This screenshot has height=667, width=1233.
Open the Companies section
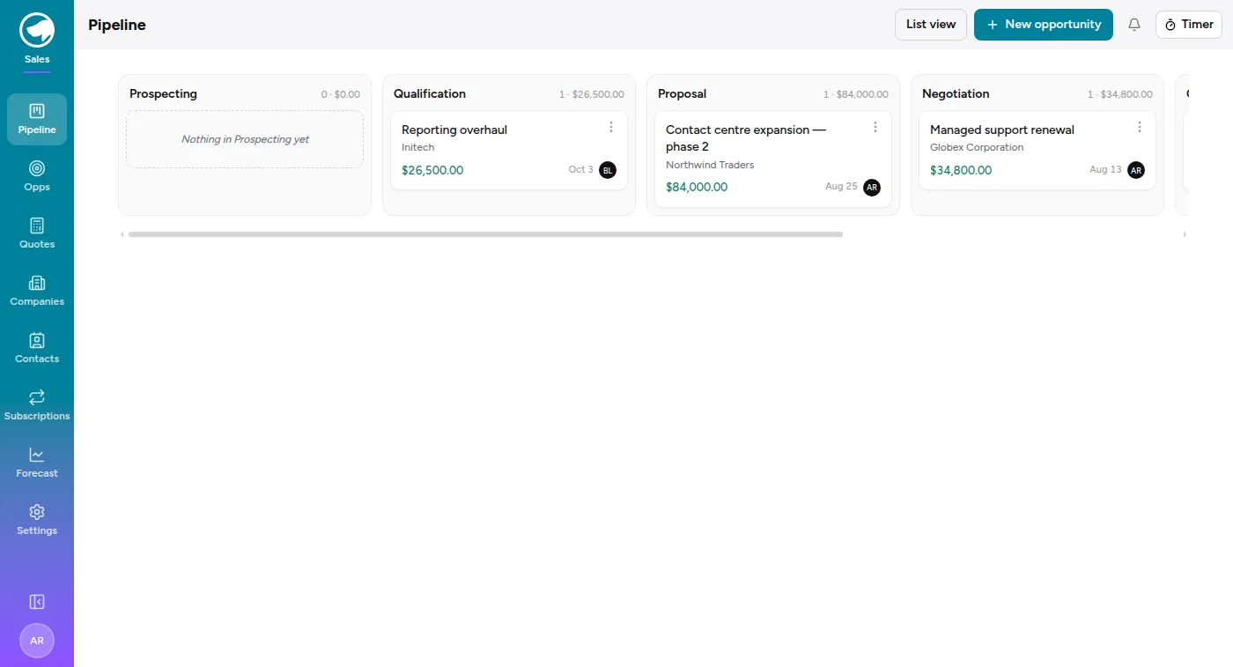click(37, 291)
